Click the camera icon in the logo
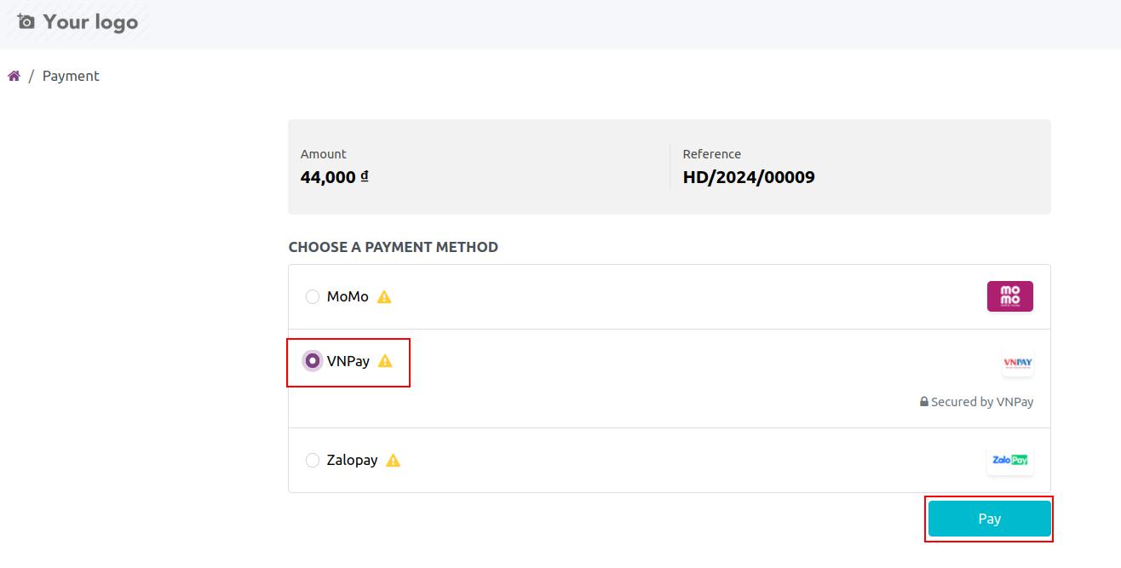Image resolution: width=1121 pixels, height=568 pixels. [x=26, y=21]
